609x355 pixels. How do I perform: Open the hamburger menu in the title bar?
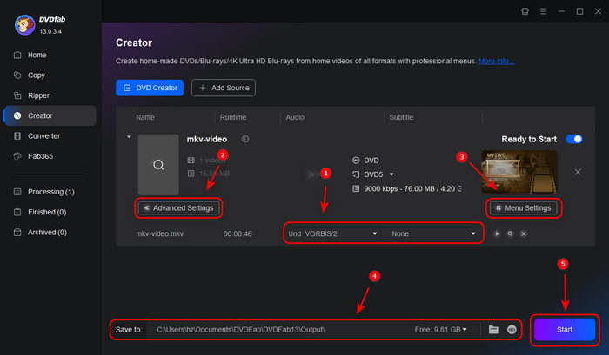(x=543, y=11)
